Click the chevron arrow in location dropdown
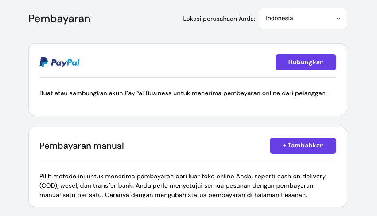Viewport: 377px width, 216px height. tap(338, 19)
